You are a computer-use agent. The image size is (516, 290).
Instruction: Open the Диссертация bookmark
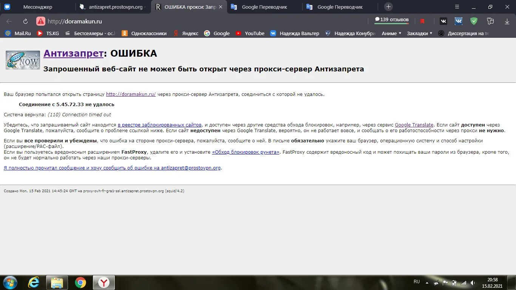(463, 33)
